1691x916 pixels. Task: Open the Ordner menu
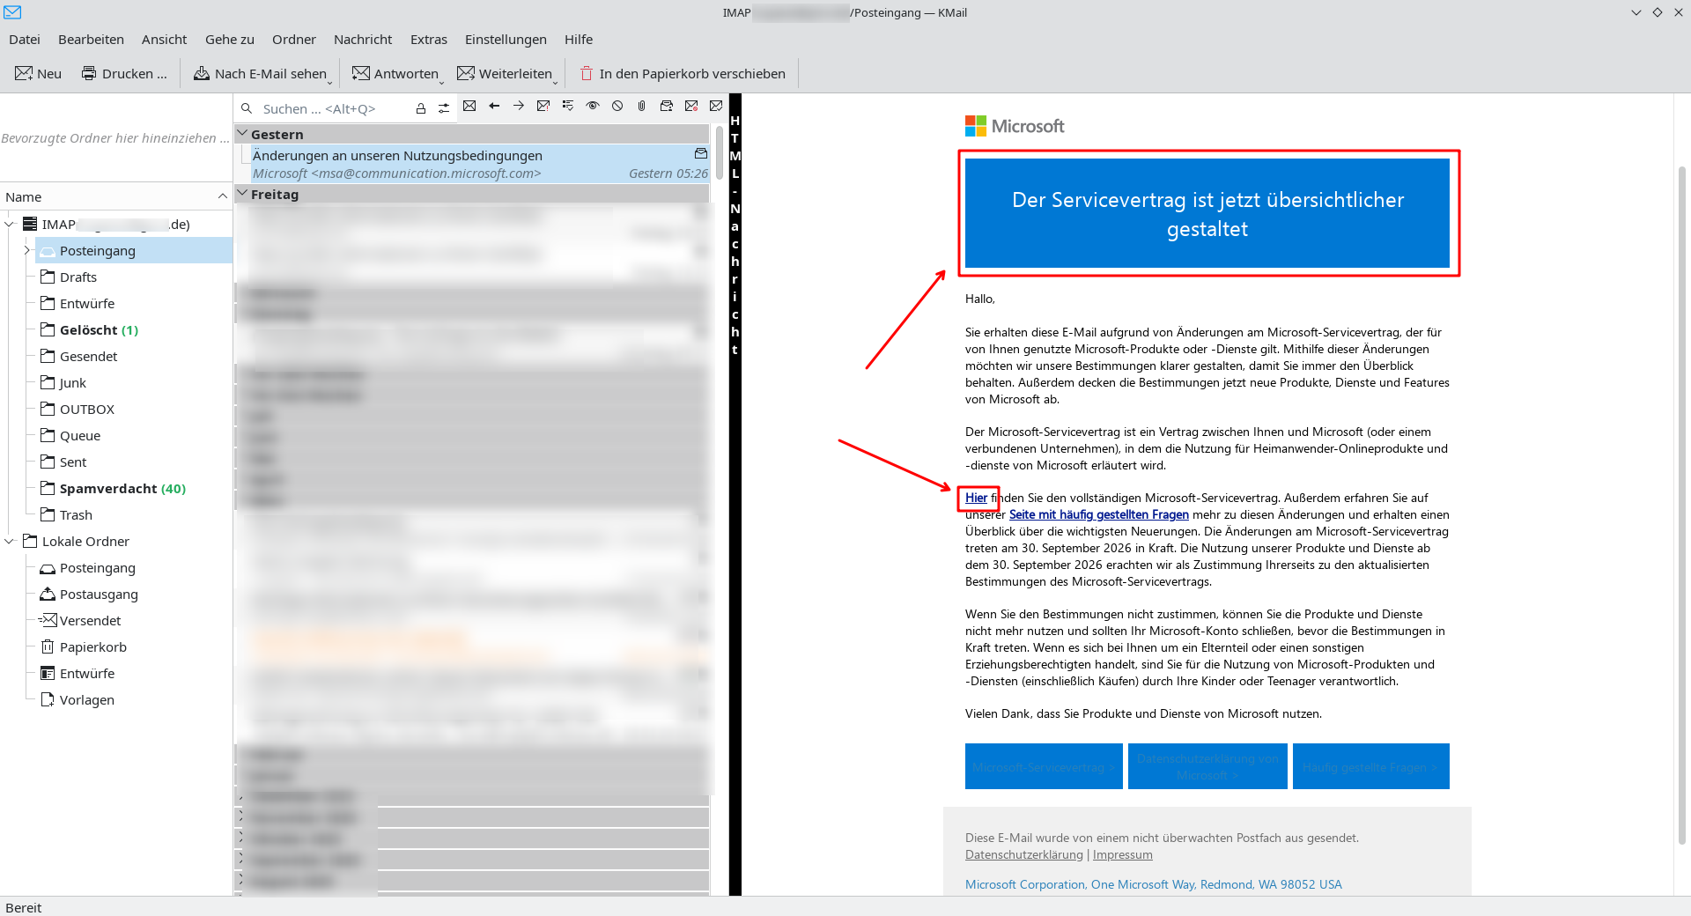pyautogui.click(x=294, y=40)
